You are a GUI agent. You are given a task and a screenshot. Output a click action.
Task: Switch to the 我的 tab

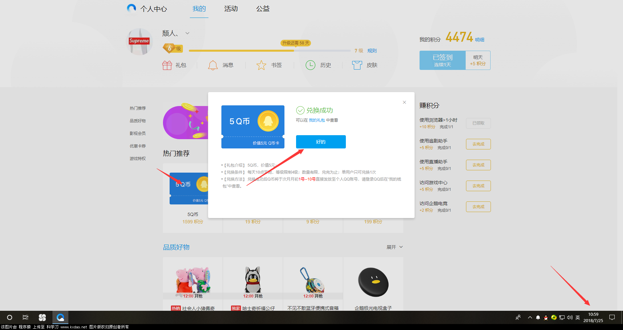tap(199, 9)
